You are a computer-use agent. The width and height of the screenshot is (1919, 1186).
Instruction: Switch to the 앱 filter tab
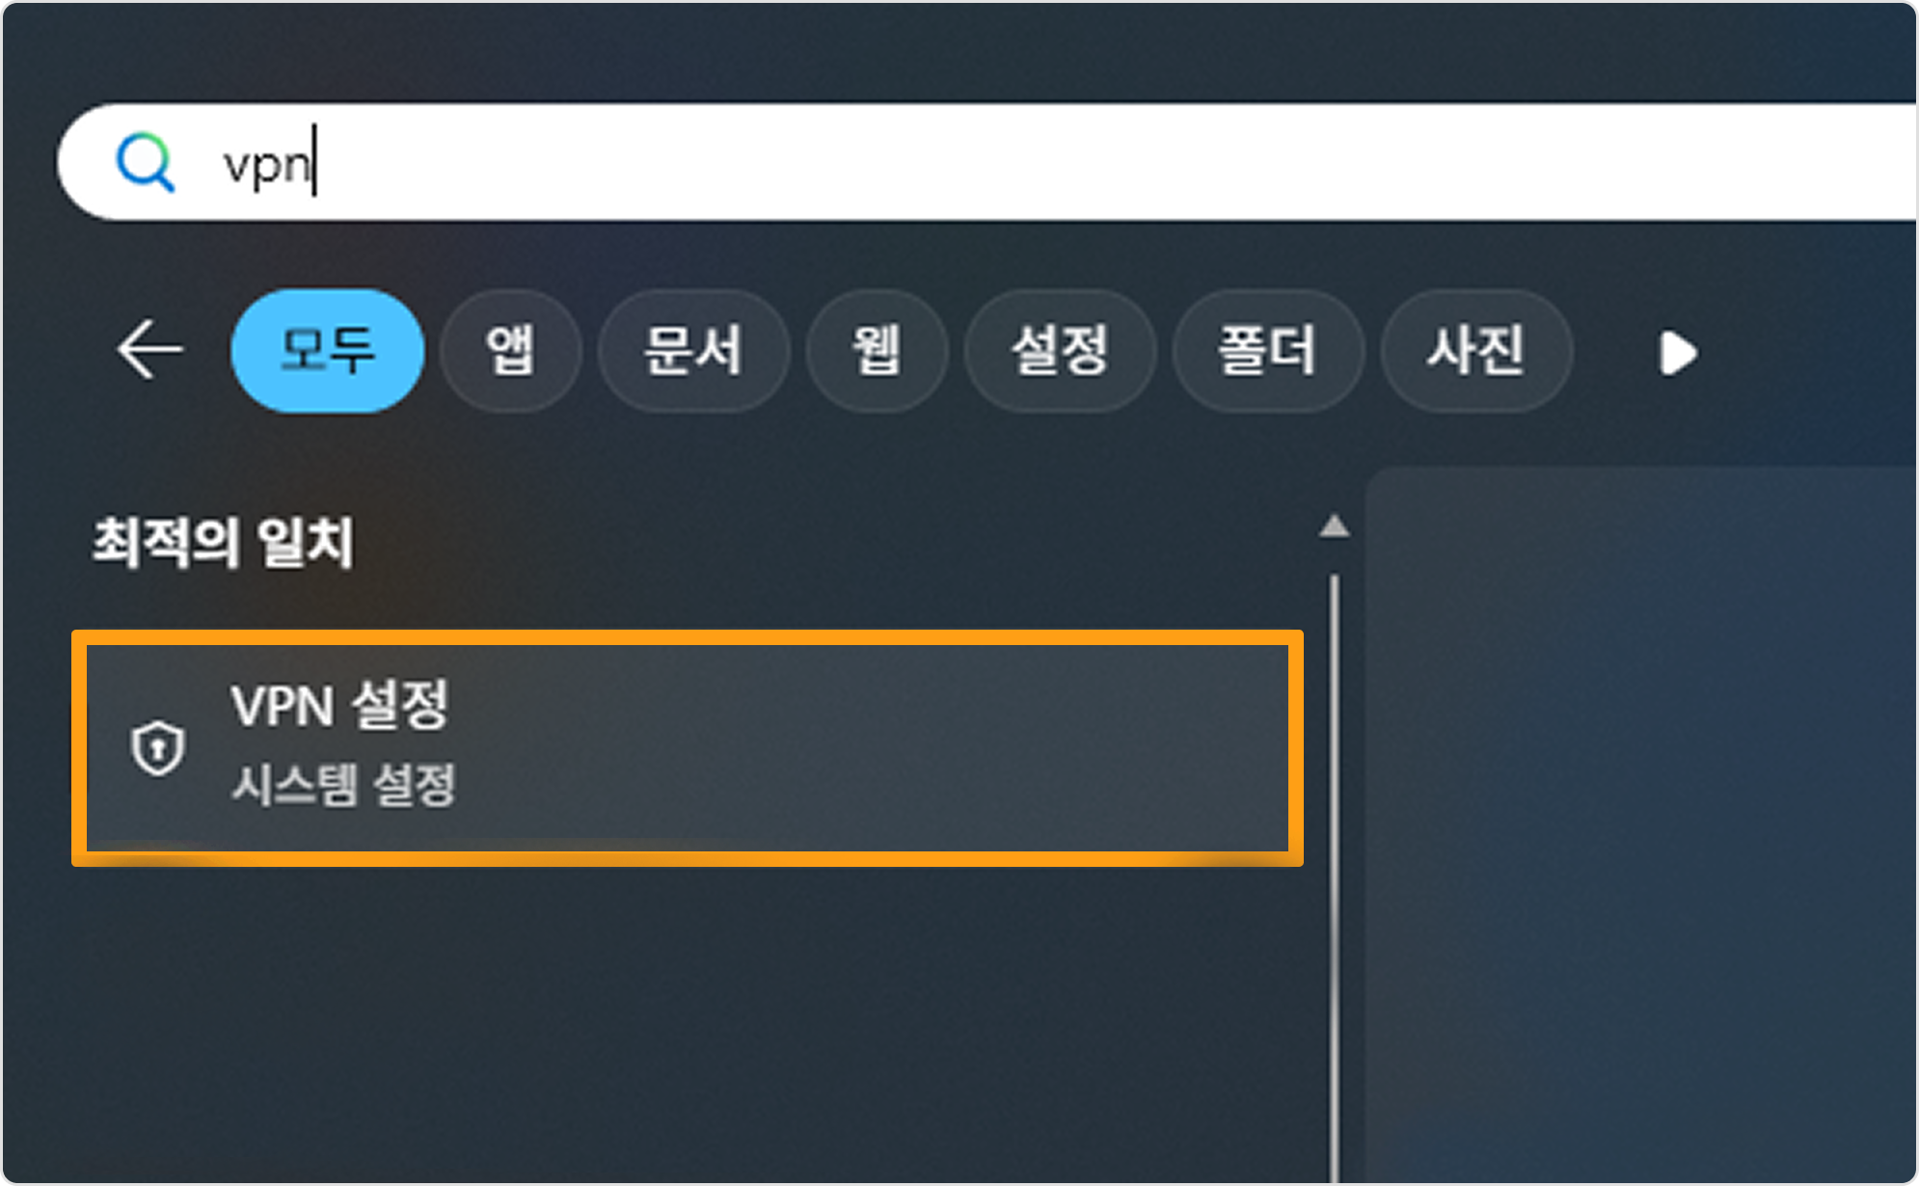[x=510, y=351]
